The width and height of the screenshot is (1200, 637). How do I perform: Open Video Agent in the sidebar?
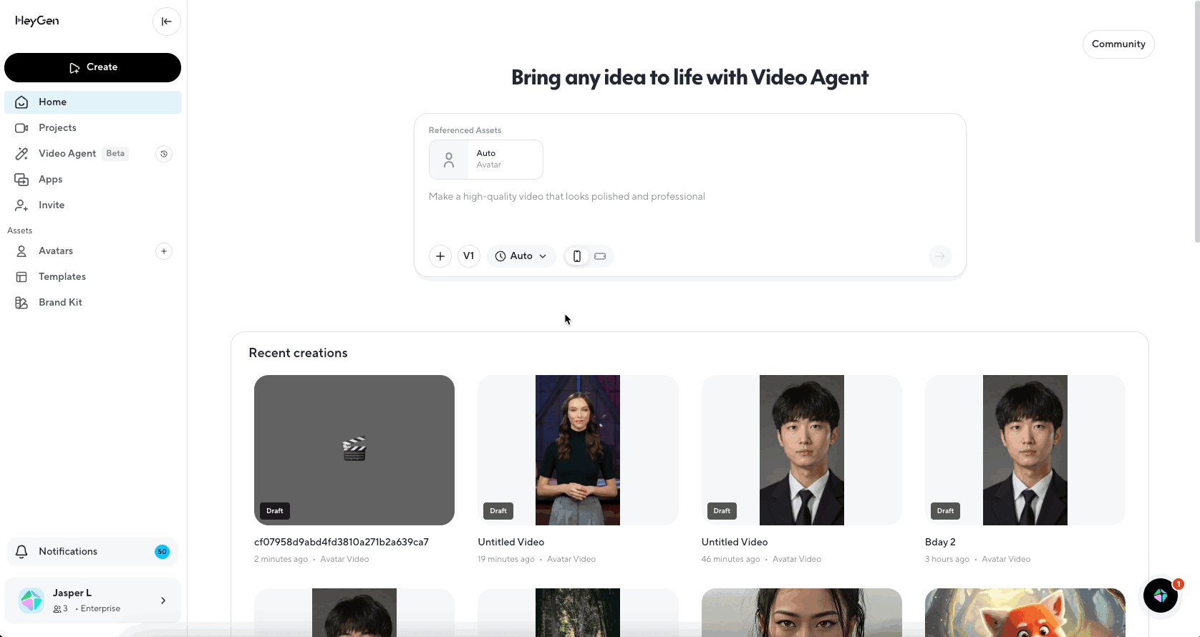(x=67, y=154)
